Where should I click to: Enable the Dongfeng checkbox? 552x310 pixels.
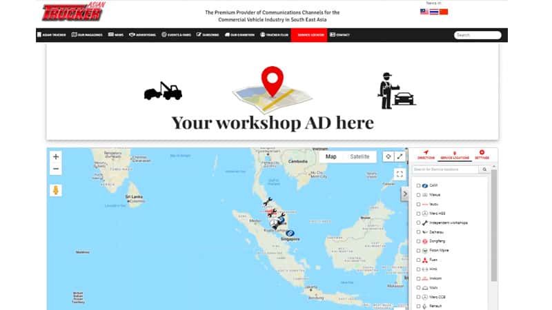tap(418, 241)
